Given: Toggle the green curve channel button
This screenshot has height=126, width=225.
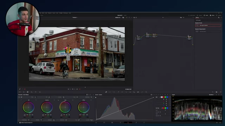Looking at the screenshot, I should pos(166,97).
